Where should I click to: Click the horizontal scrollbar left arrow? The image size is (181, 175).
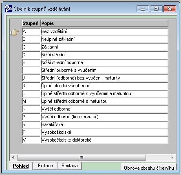(x=13, y=157)
